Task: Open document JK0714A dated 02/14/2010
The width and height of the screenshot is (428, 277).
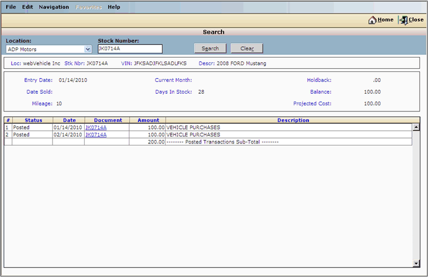Action: (x=96, y=135)
